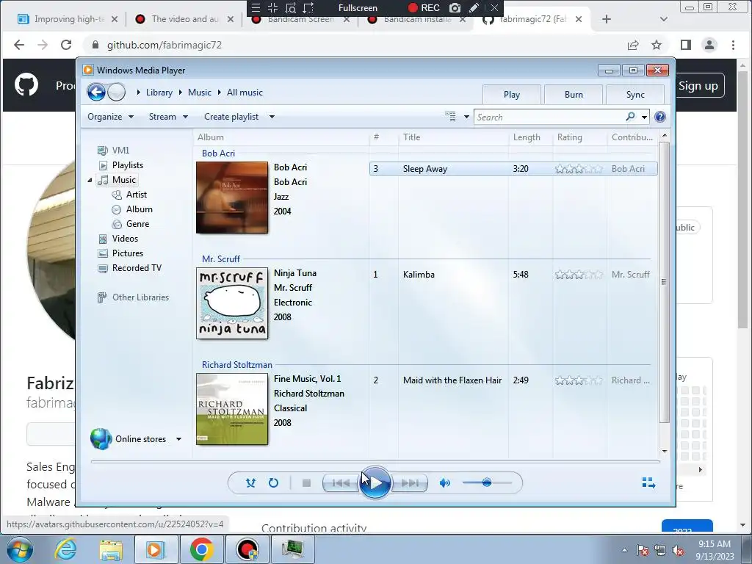The image size is (752, 564).
Task: Switch to Now Playing view
Action: (x=648, y=482)
